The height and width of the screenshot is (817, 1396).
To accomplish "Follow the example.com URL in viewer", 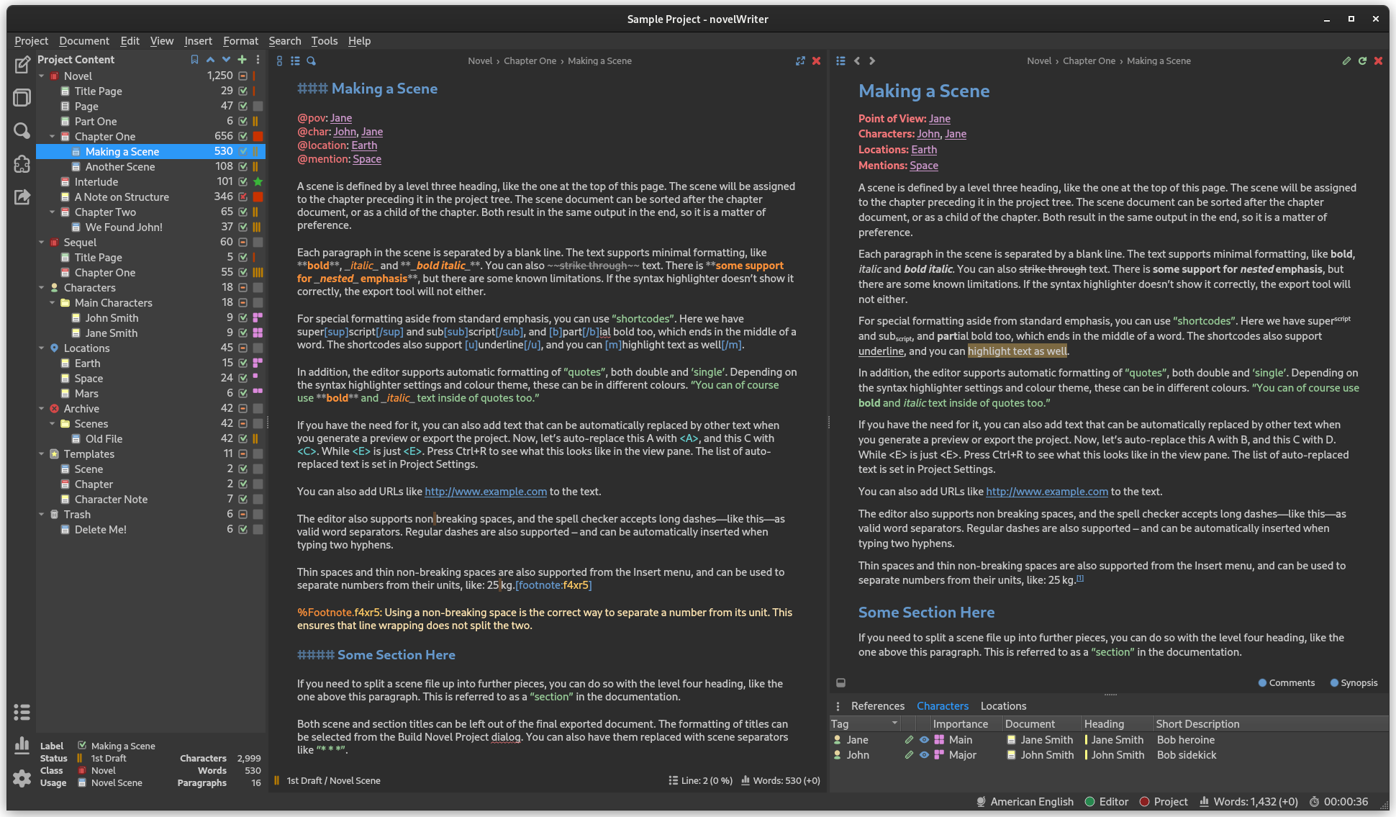I will (1046, 492).
